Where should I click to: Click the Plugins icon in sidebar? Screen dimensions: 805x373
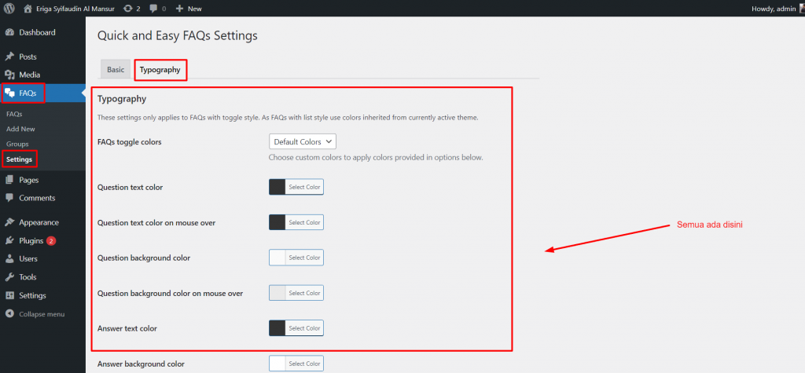click(x=9, y=241)
